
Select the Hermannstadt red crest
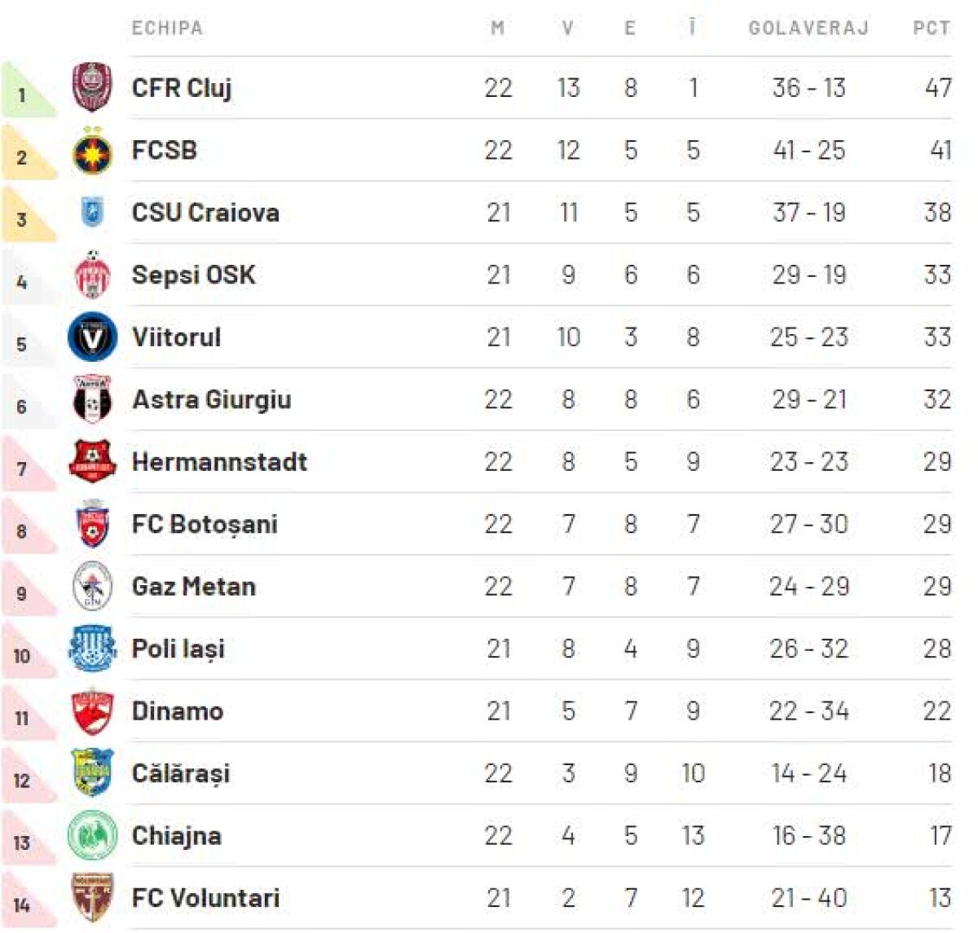tap(92, 462)
